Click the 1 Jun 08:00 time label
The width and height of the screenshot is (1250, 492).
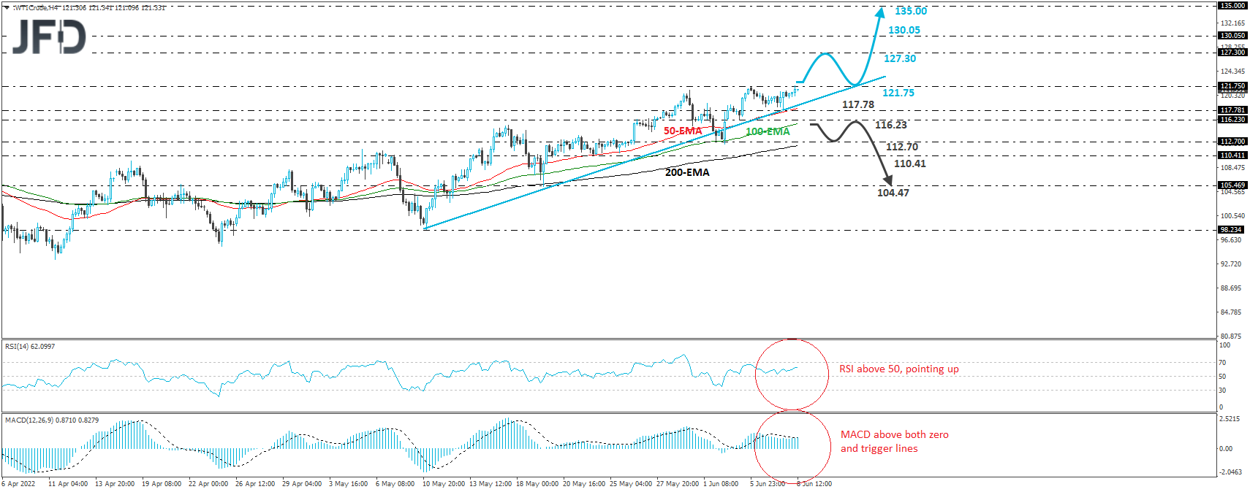point(721,484)
